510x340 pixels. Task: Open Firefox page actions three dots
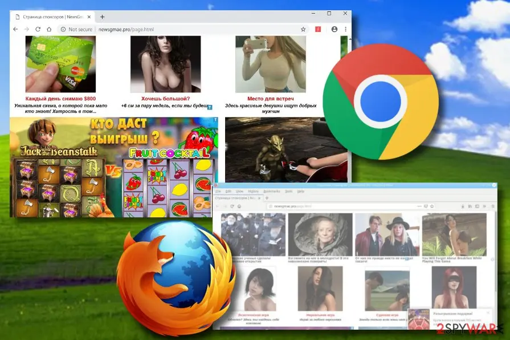(x=419, y=206)
